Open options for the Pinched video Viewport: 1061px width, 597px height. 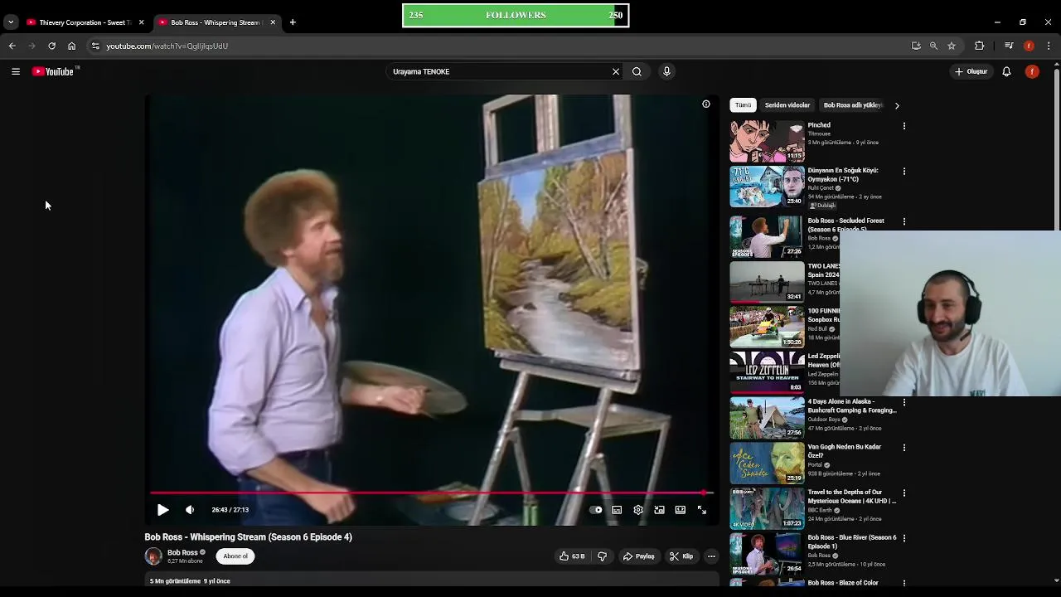pyautogui.click(x=904, y=126)
